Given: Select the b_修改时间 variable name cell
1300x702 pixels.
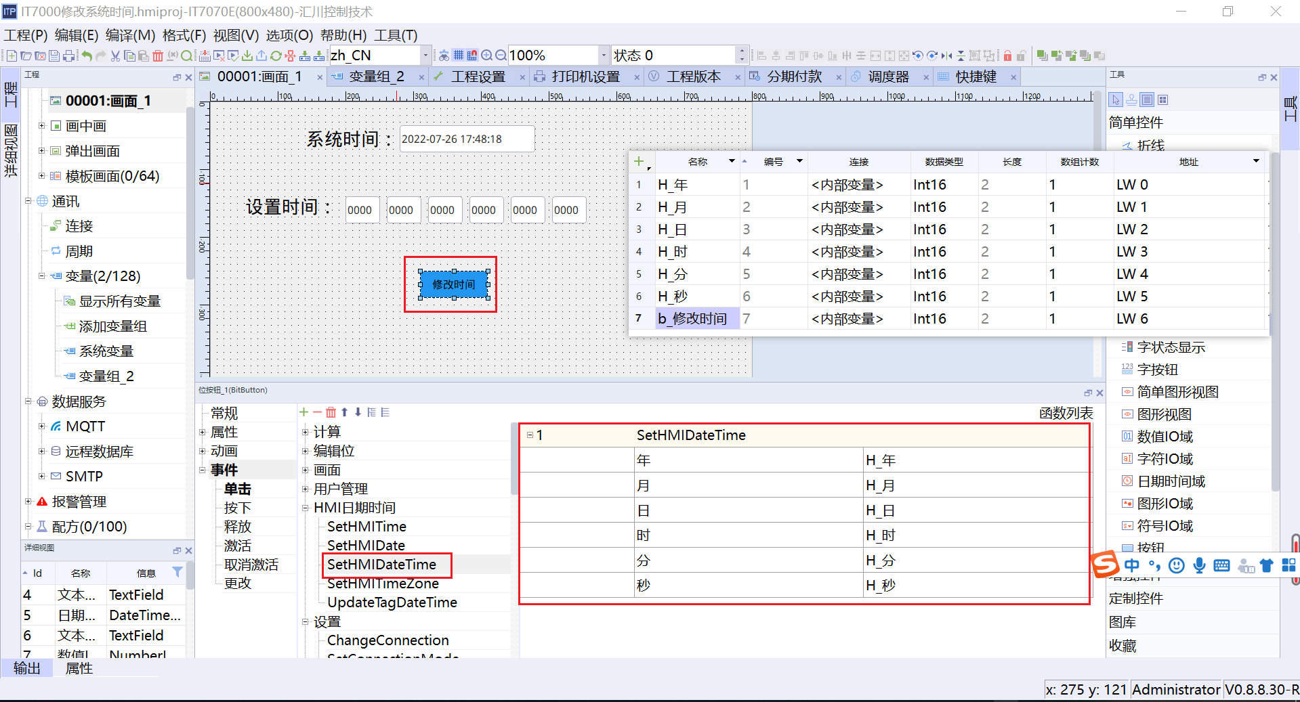Looking at the screenshot, I should [697, 319].
